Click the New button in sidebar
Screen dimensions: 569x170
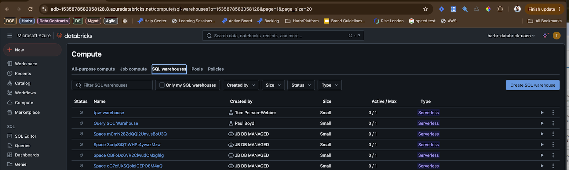point(19,50)
